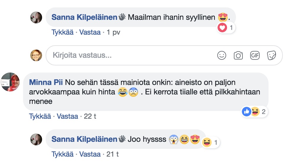Click heart reaction on first Sanna comment
The width and height of the screenshot is (289, 164).
[222, 28]
